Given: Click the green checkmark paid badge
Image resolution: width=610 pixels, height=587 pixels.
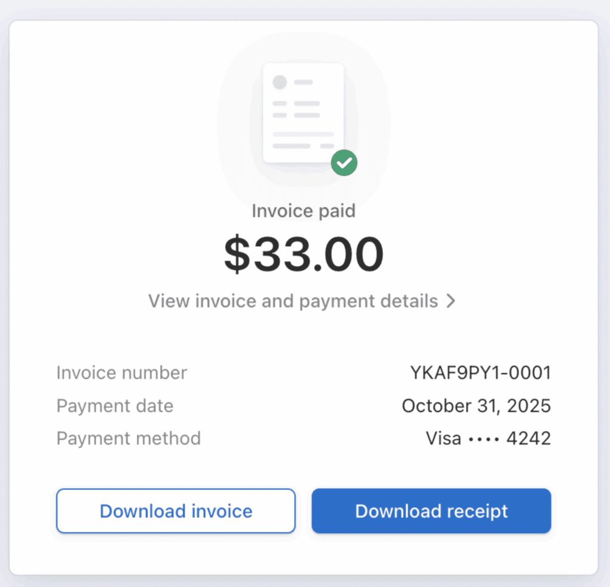Looking at the screenshot, I should [344, 163].
